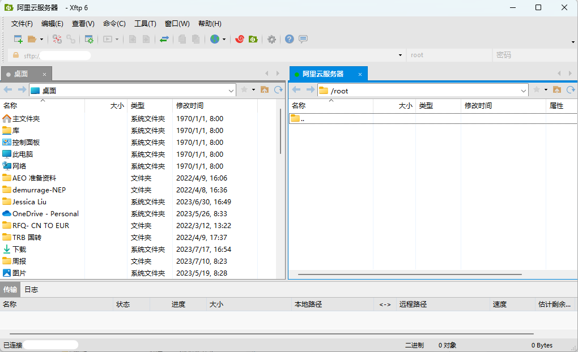Click the Copy toolbar icon
The image size is (578, 352).
[x=182, y=39]
